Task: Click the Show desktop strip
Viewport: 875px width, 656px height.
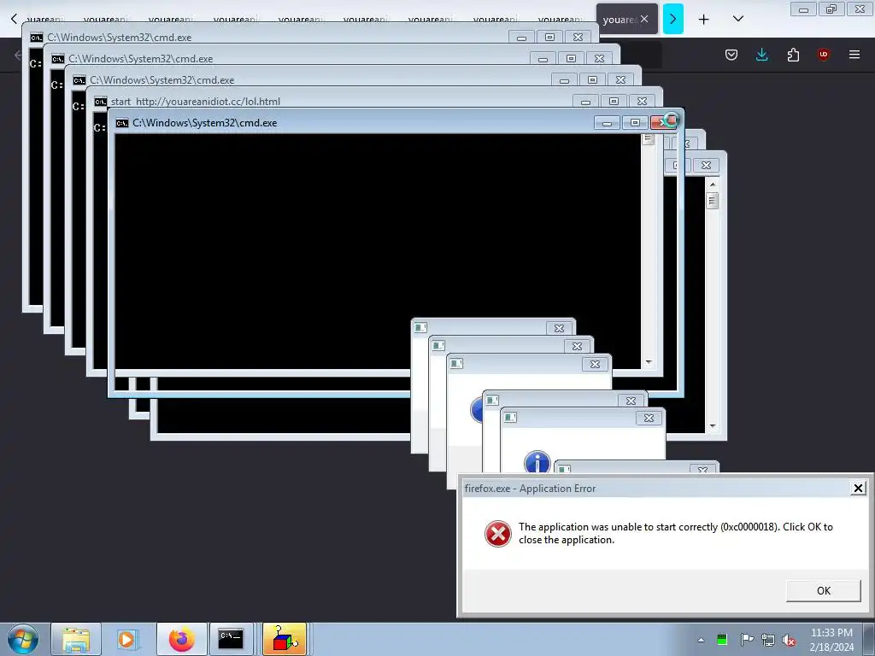Action: pyautogui.click(x=869, y=639)
